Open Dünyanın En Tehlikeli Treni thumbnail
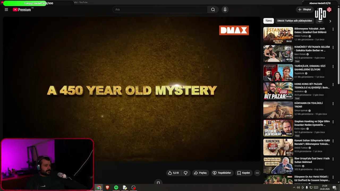 [278, 110]
